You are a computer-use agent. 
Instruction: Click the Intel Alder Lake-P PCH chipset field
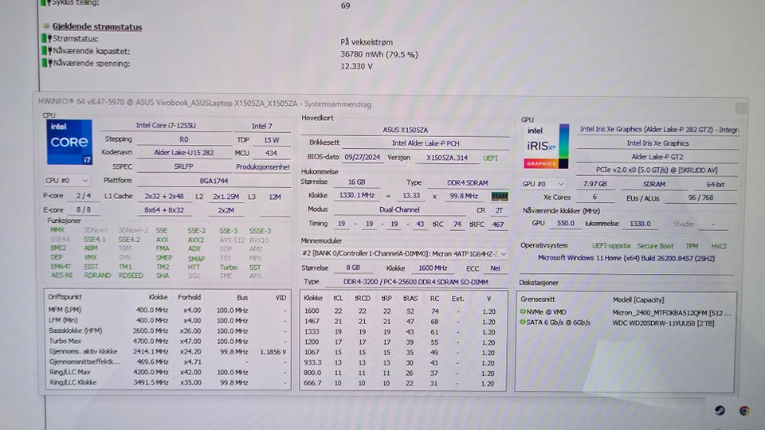tap(426, 143)
